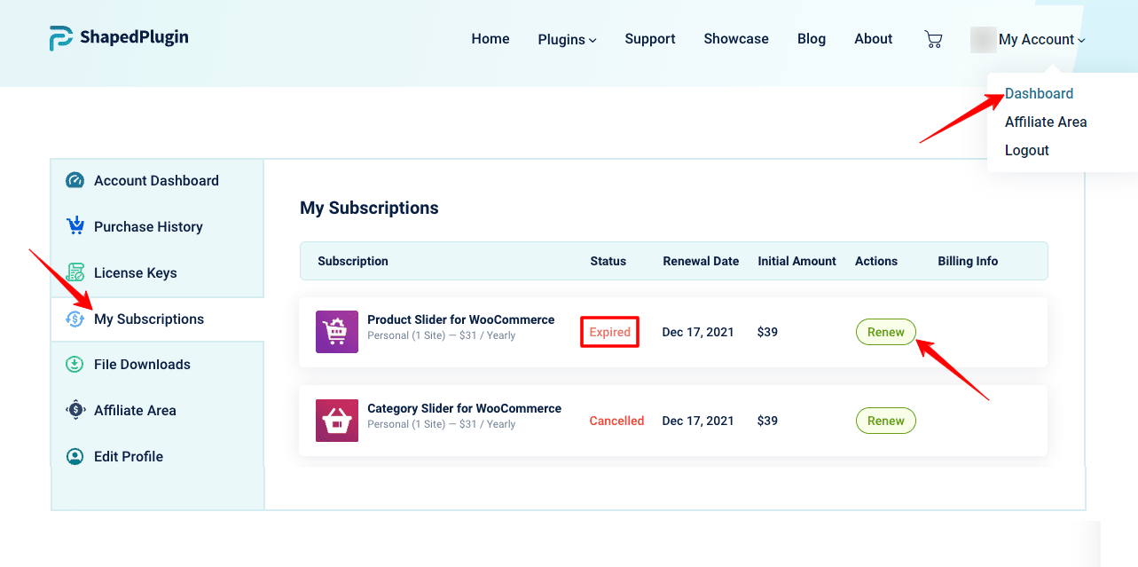This screenshot has width=1138, height=567.
Task: Click the Product Slider plugin thumbnail
Action: (x=337, y=332)
